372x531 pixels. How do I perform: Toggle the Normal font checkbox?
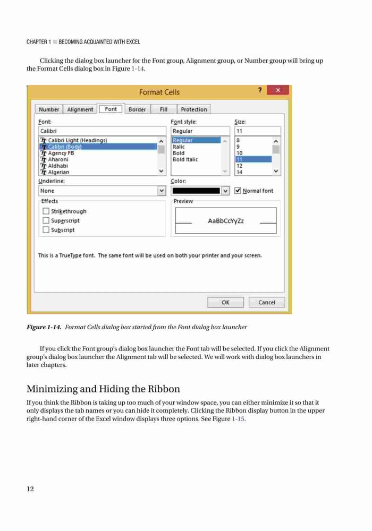tap(238, 191)
